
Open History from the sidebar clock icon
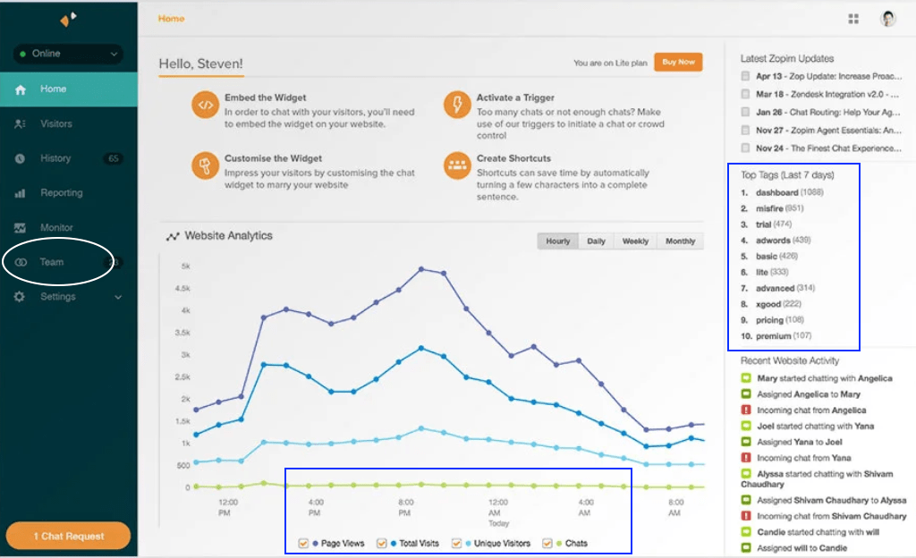pos(20,157)
